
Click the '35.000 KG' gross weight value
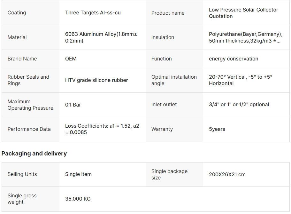78,199
